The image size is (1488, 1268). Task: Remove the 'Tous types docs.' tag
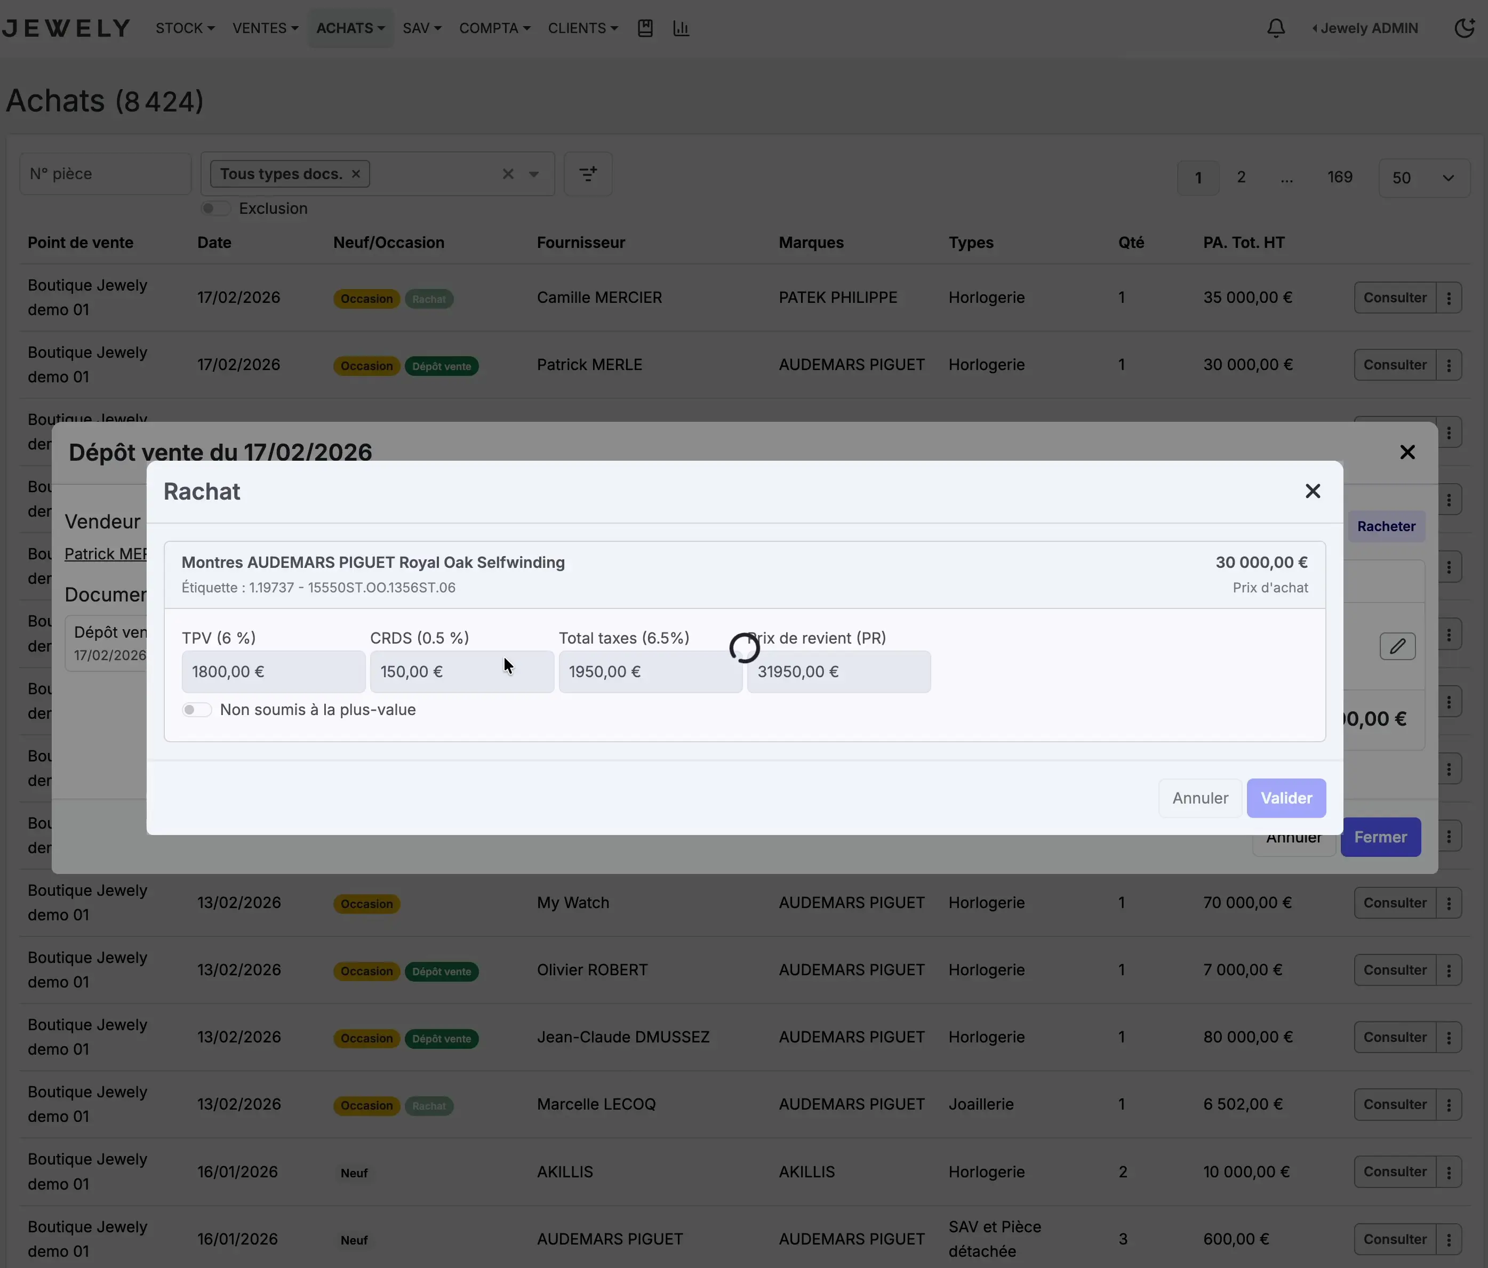tap(356, 174)
